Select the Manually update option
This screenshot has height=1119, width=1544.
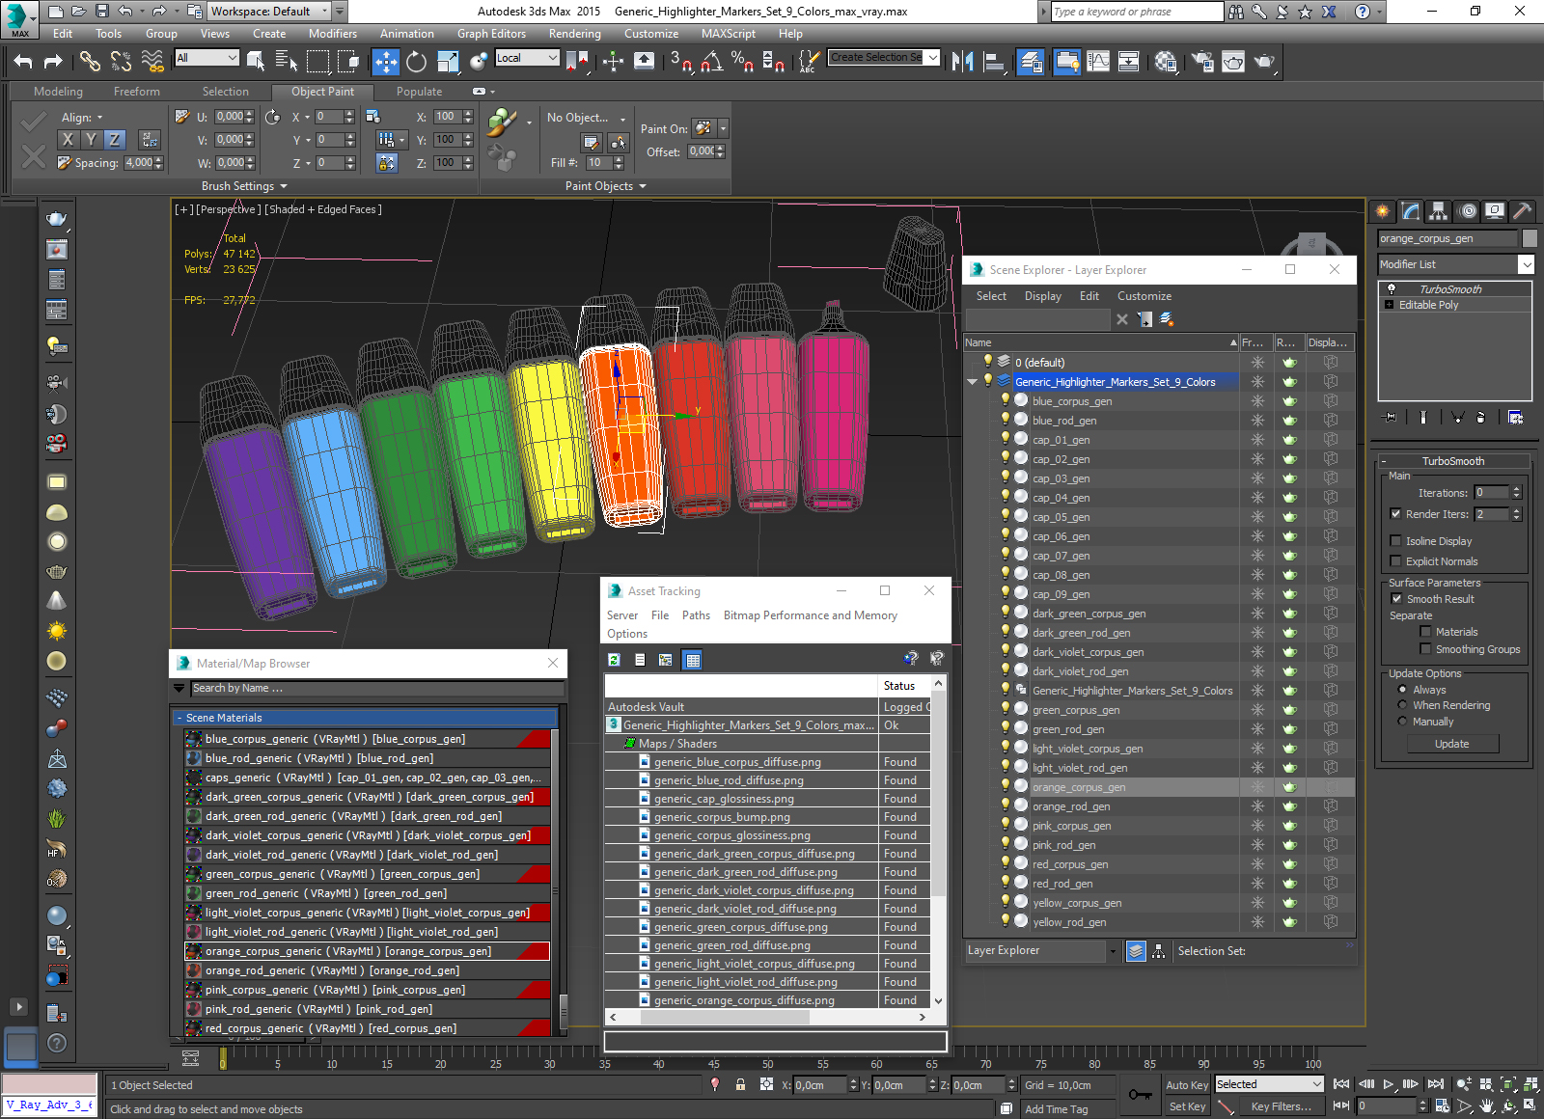pyautogui.click(x=1402, y=722)
